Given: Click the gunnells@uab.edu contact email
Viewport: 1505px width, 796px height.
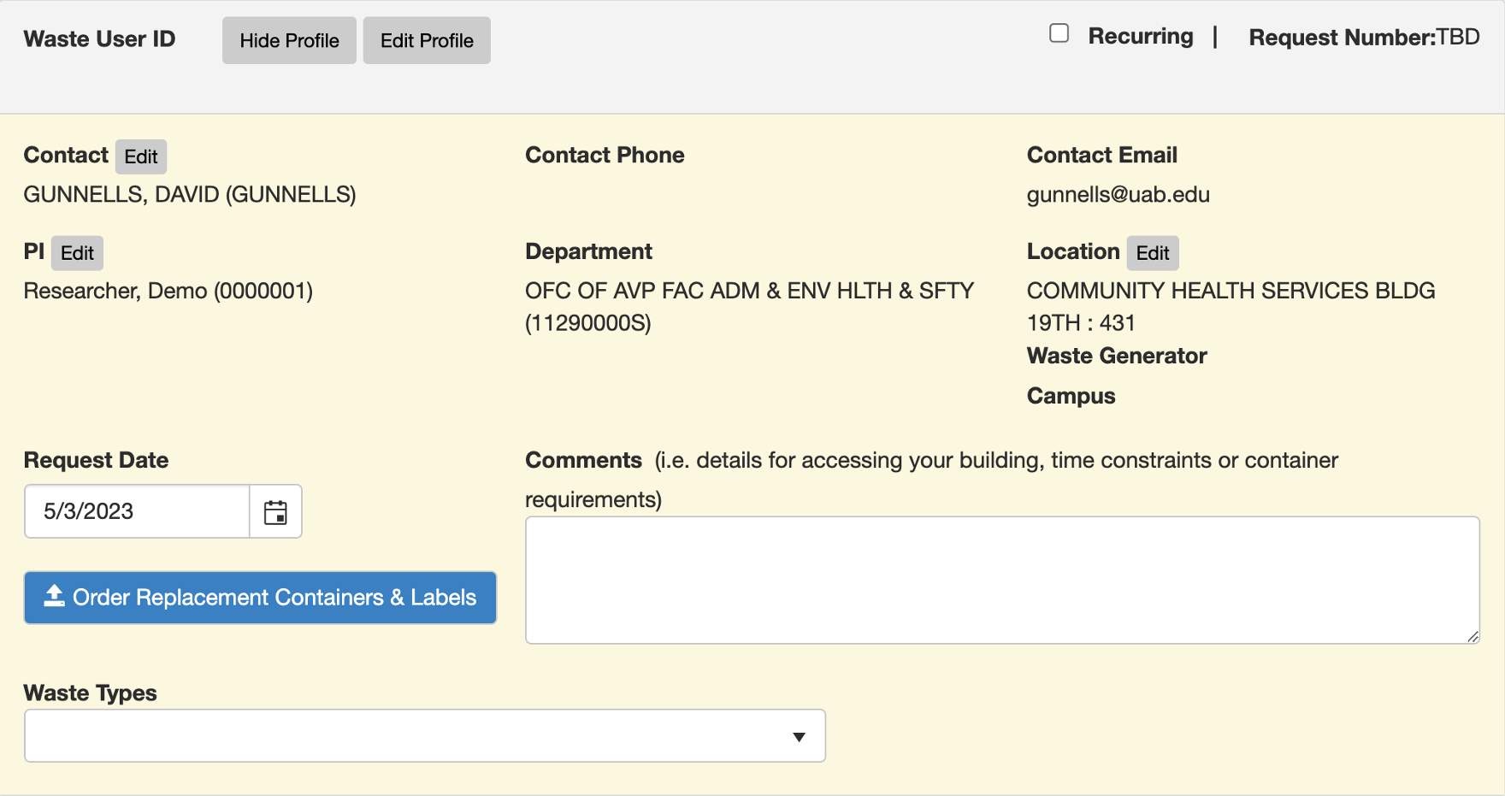Looking at the screenshot, I should (x=1118, y=195).
